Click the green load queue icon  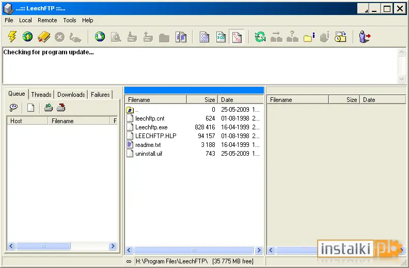49,108
